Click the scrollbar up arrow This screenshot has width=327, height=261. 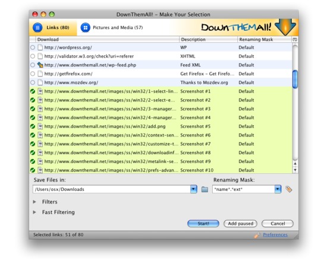(295, 164)
